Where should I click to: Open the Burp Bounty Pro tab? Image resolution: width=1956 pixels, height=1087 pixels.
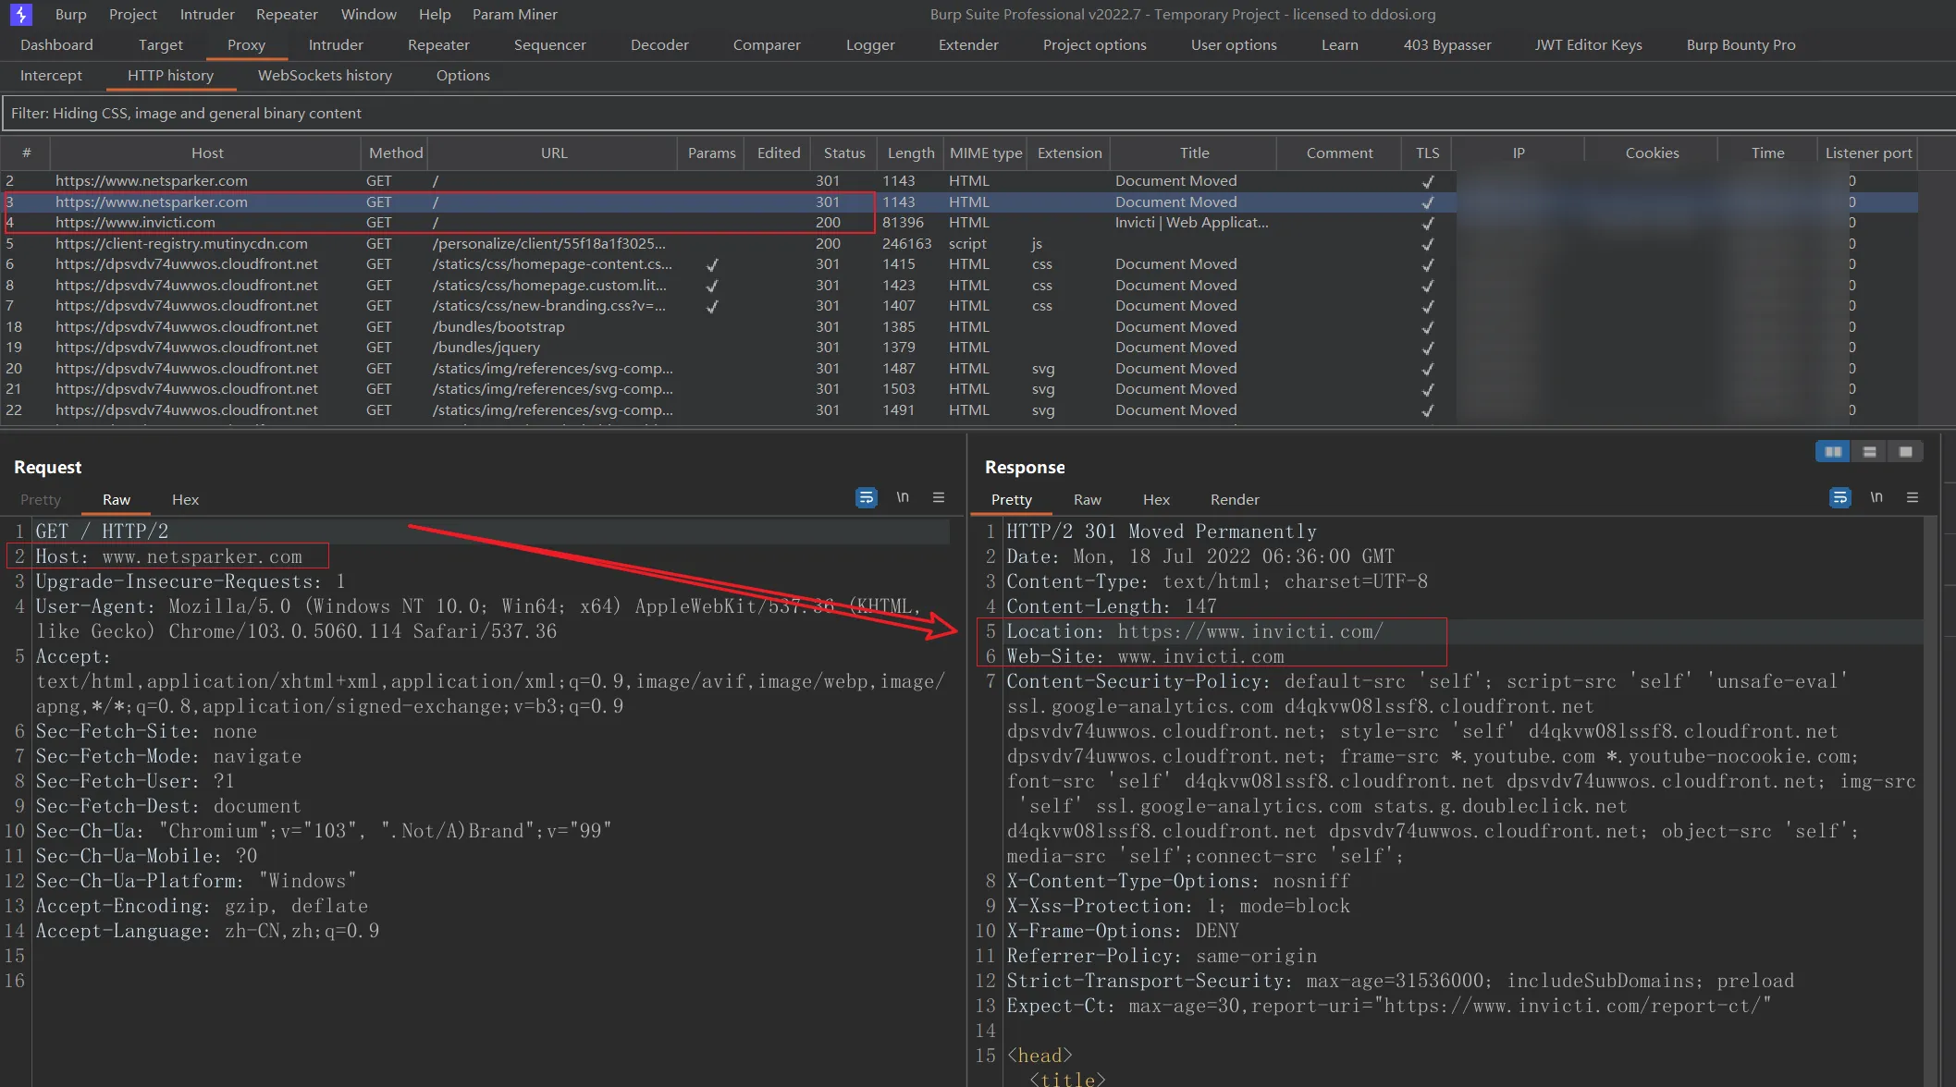point(1741,44)
